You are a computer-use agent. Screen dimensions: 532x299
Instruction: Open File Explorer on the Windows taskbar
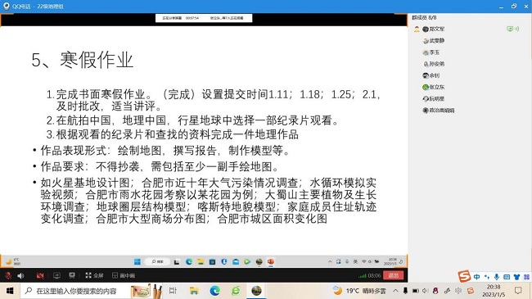(x=194, y=291)
